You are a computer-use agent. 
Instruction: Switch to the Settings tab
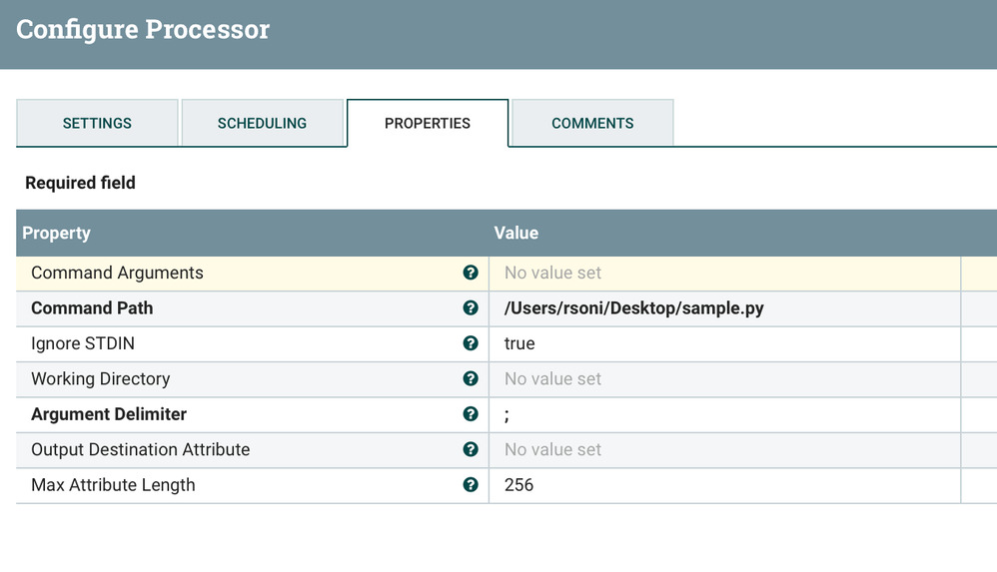coord(97,124)
